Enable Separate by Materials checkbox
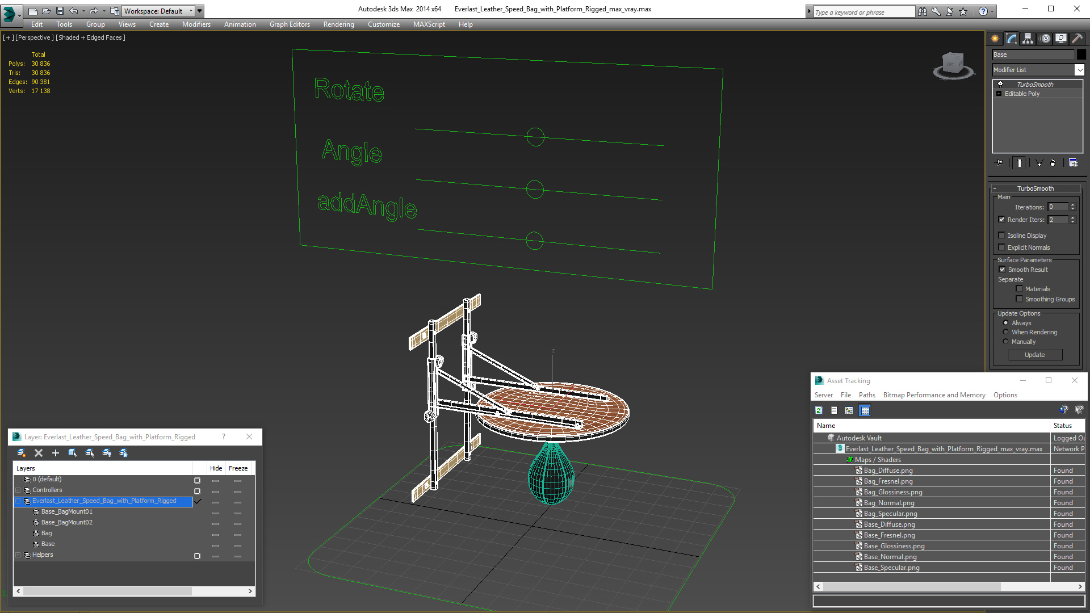 [x=1019, y=289]
